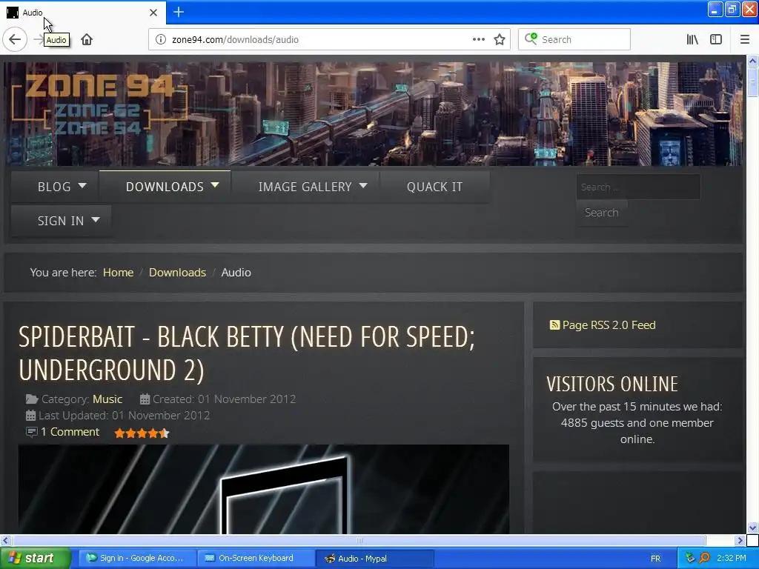The width and height of the screenshot is (759, 569).
Task: Toggle the sidebar icon in toolbar
Action: [x=716, y=39]
